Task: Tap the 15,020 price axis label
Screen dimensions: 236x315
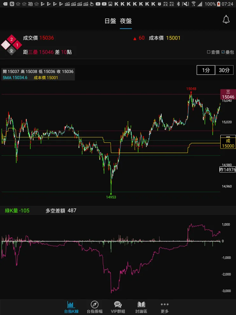Action: click(226, 122)
